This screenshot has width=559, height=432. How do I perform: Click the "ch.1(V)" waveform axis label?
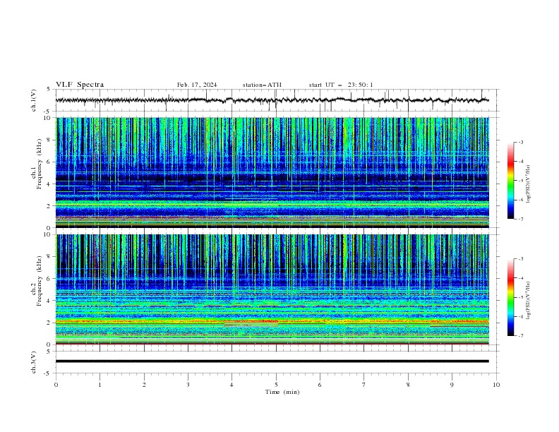coord(34,100)
